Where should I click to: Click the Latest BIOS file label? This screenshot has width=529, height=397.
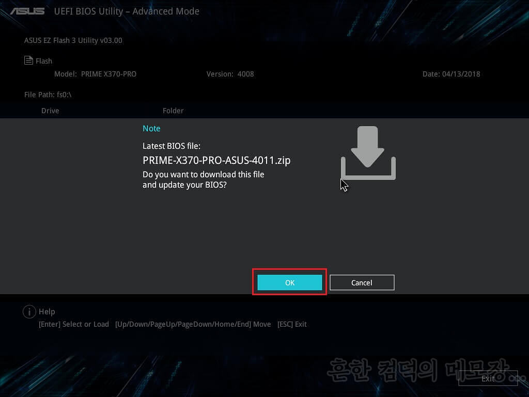172,146
